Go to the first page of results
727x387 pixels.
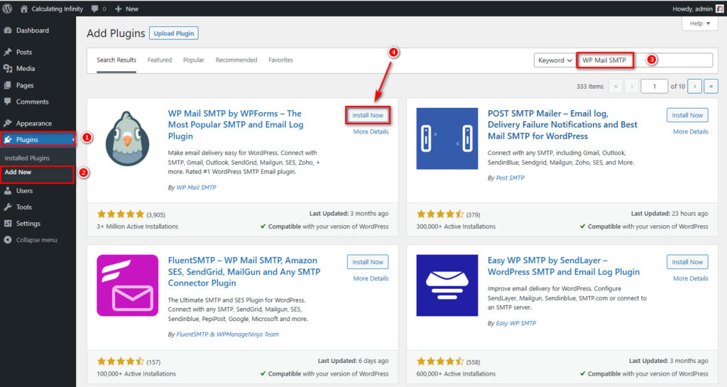[616, 86]
